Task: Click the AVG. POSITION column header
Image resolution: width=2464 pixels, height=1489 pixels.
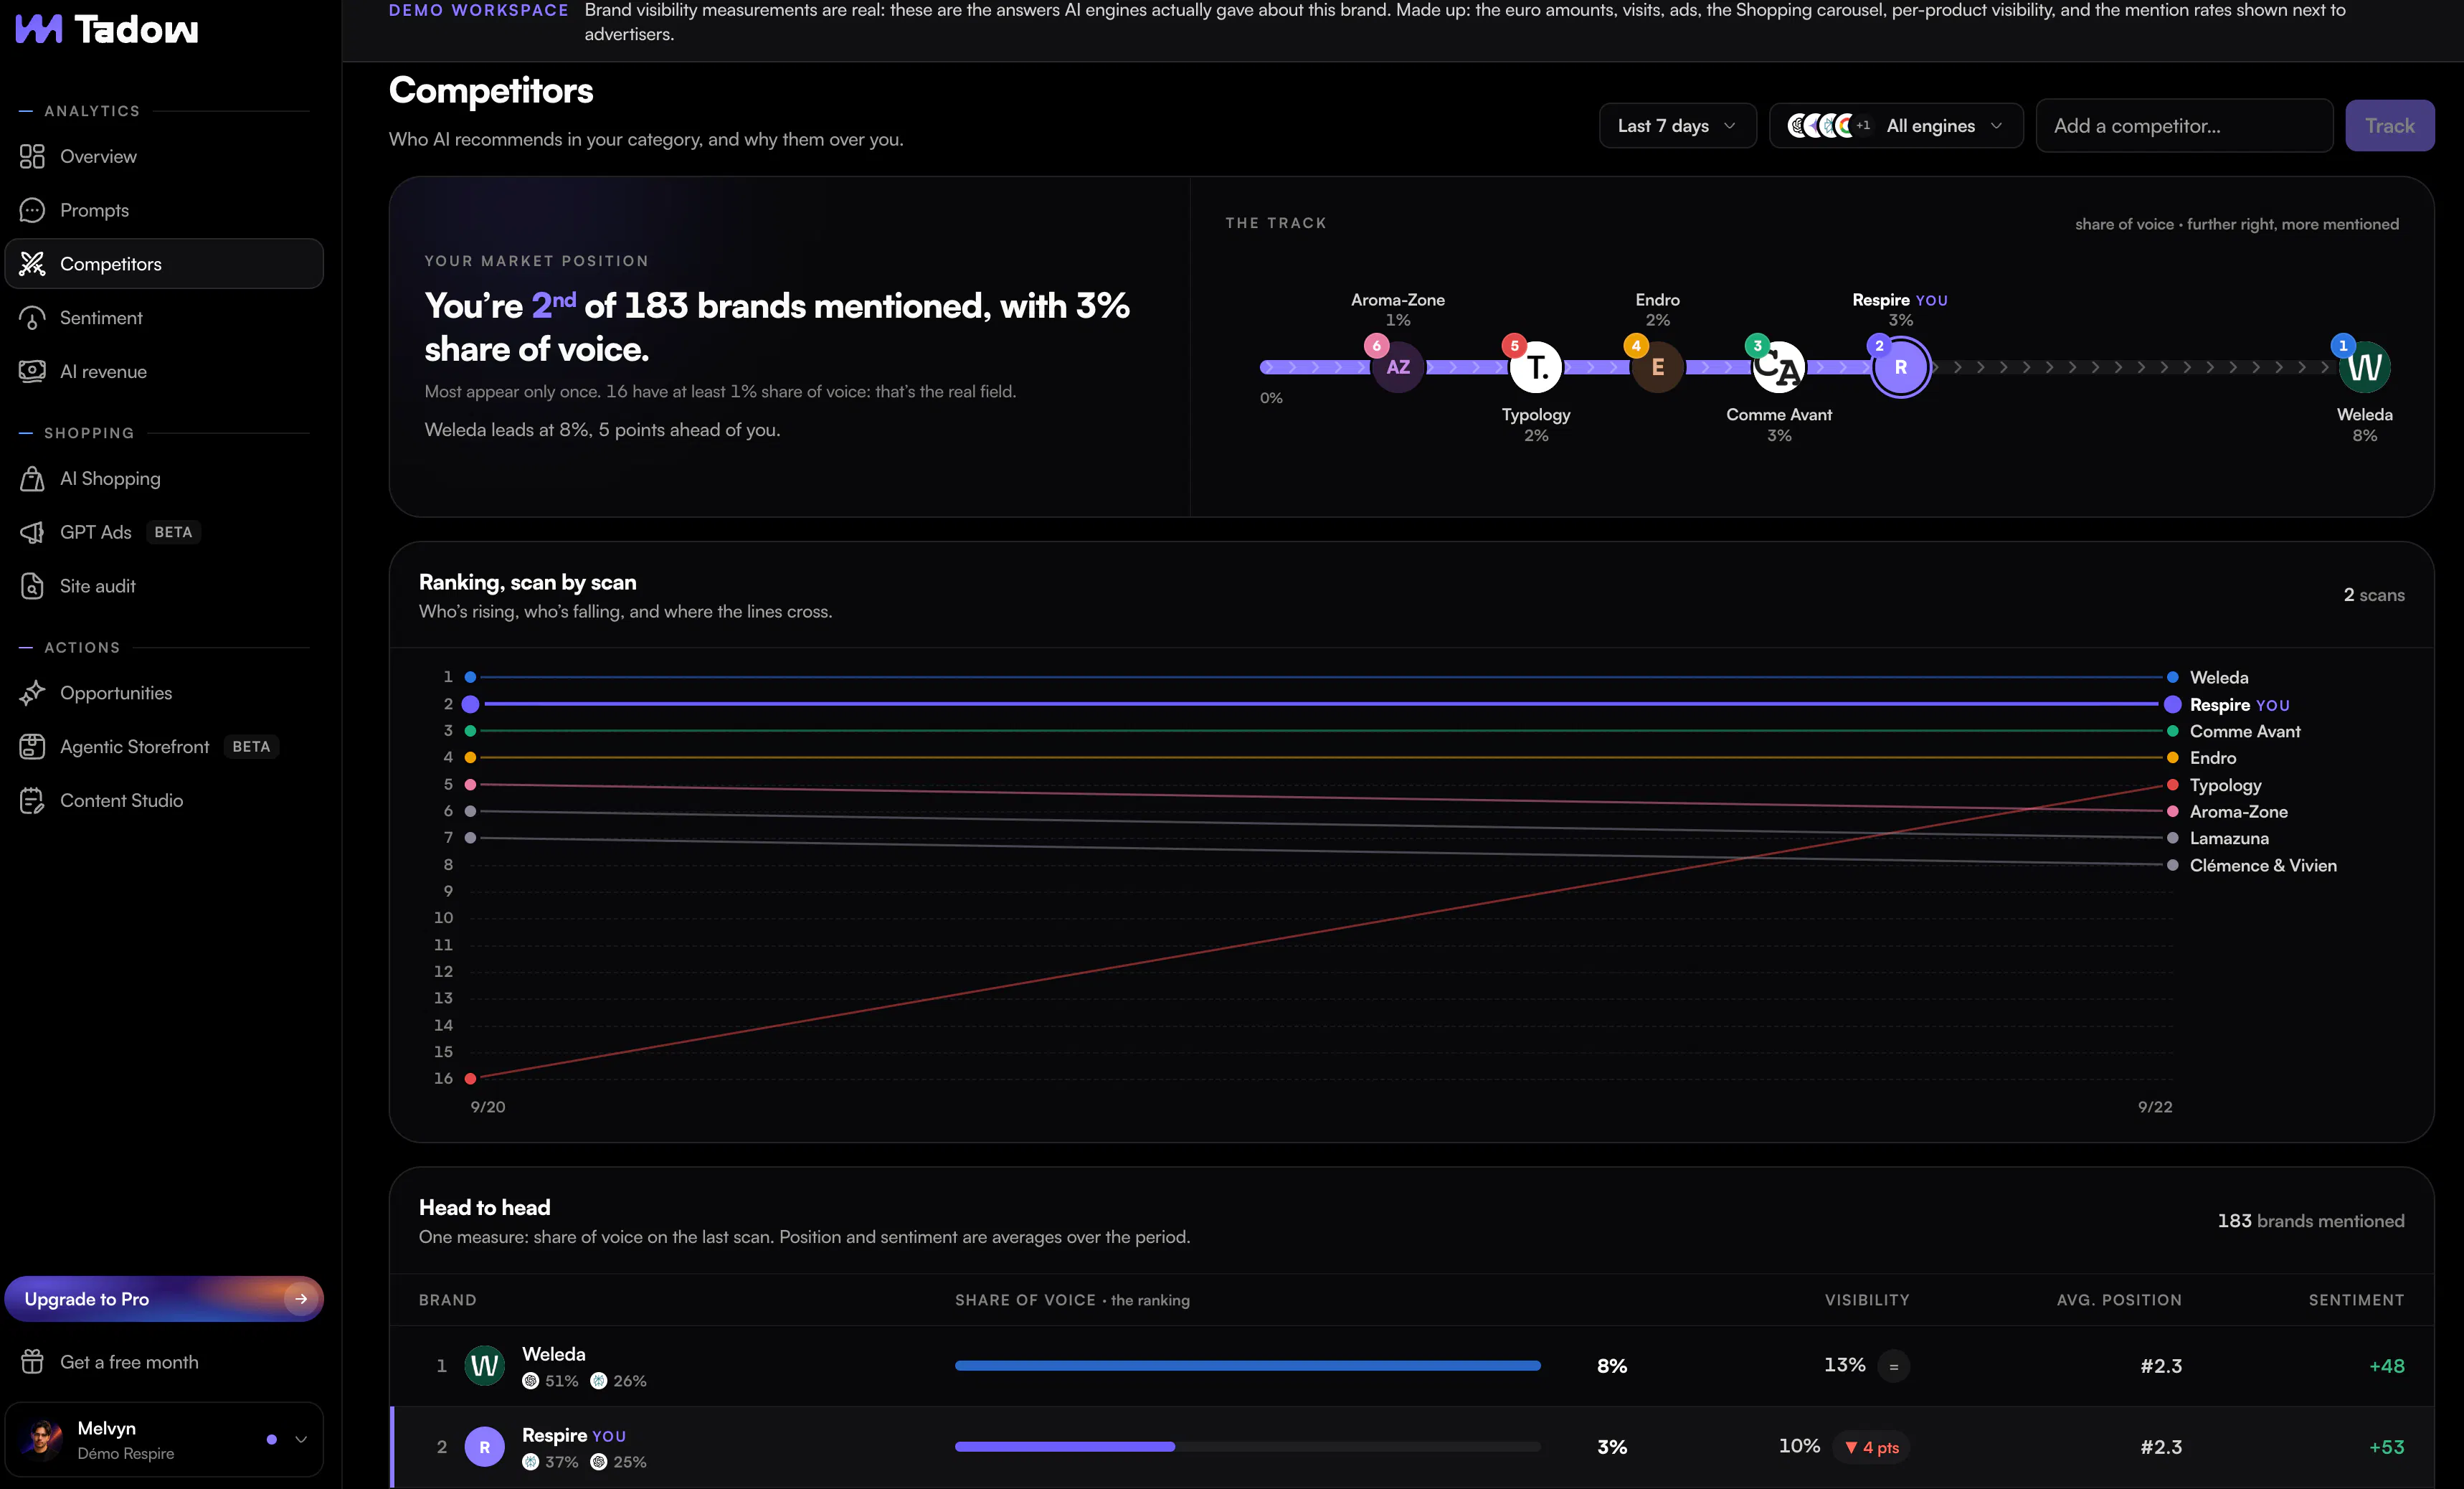Action: click(2119, 1300)
